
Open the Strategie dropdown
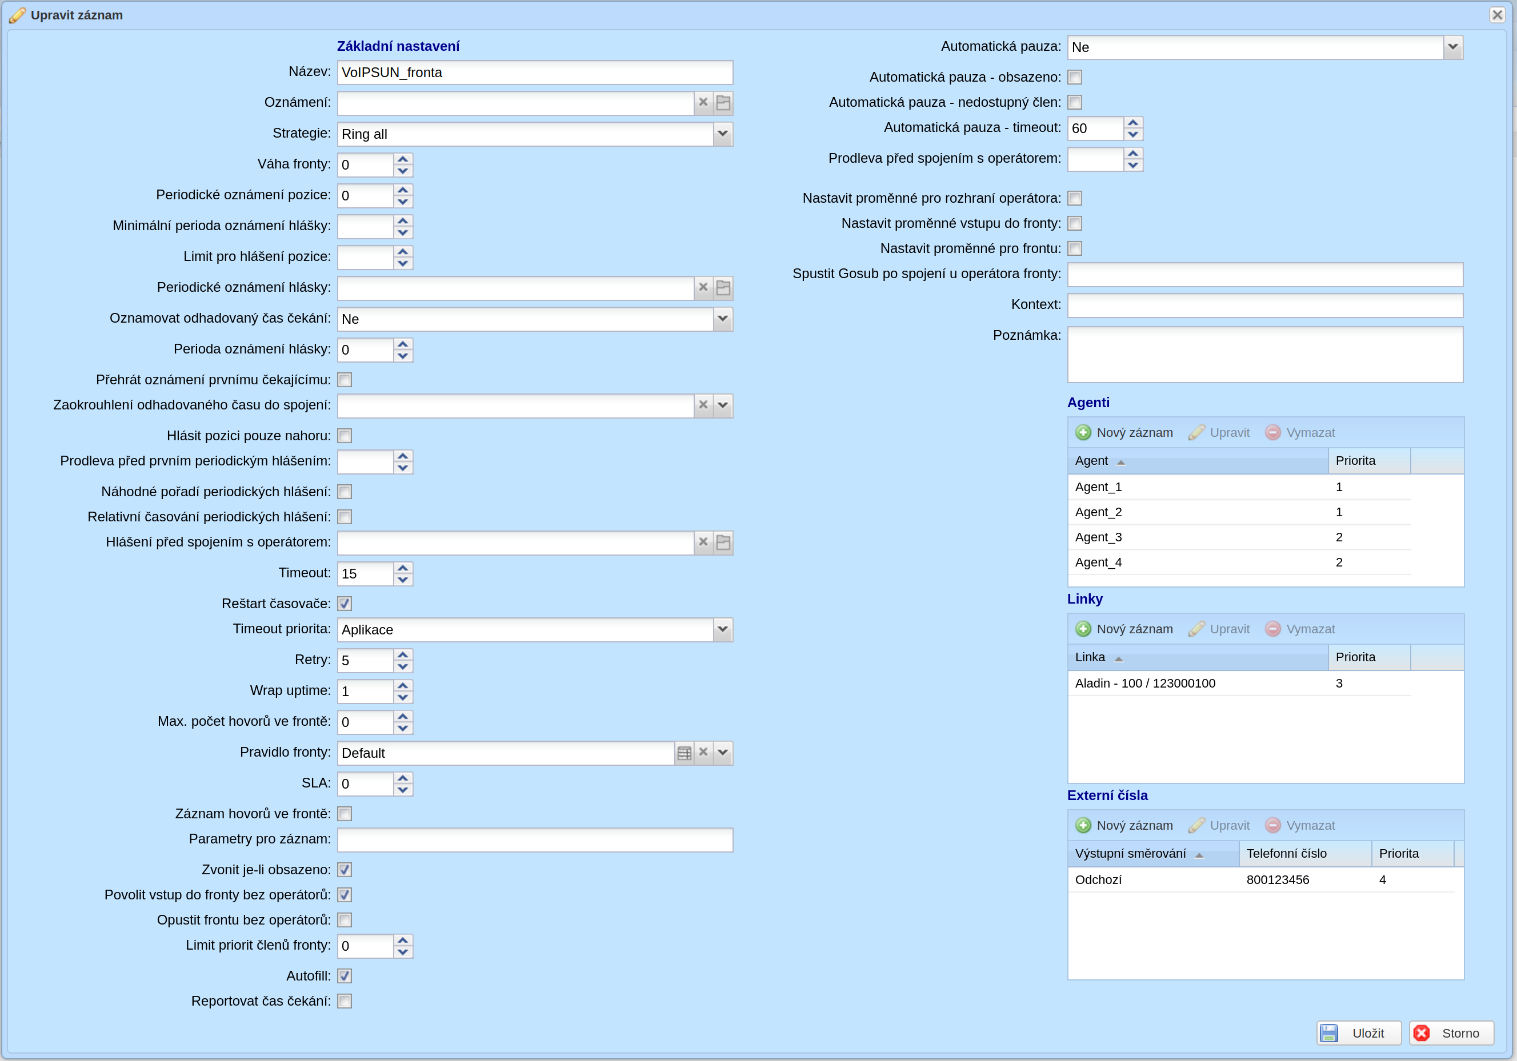723,134
